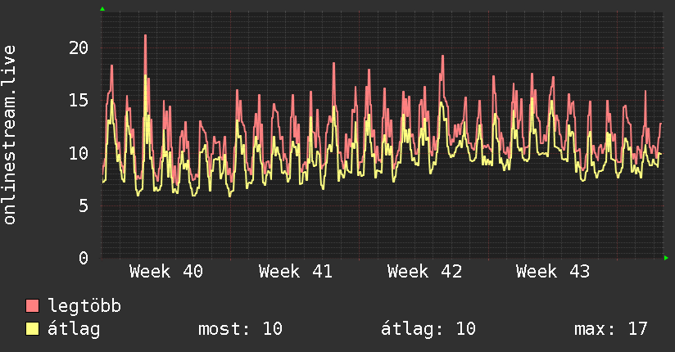The height and width of the screenshot is (352, 675).
Task: Click the Week 41 axis label
Action: 295,272
